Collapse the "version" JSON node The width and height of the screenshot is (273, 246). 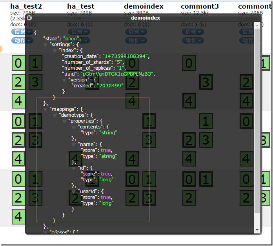pos(64,80)
